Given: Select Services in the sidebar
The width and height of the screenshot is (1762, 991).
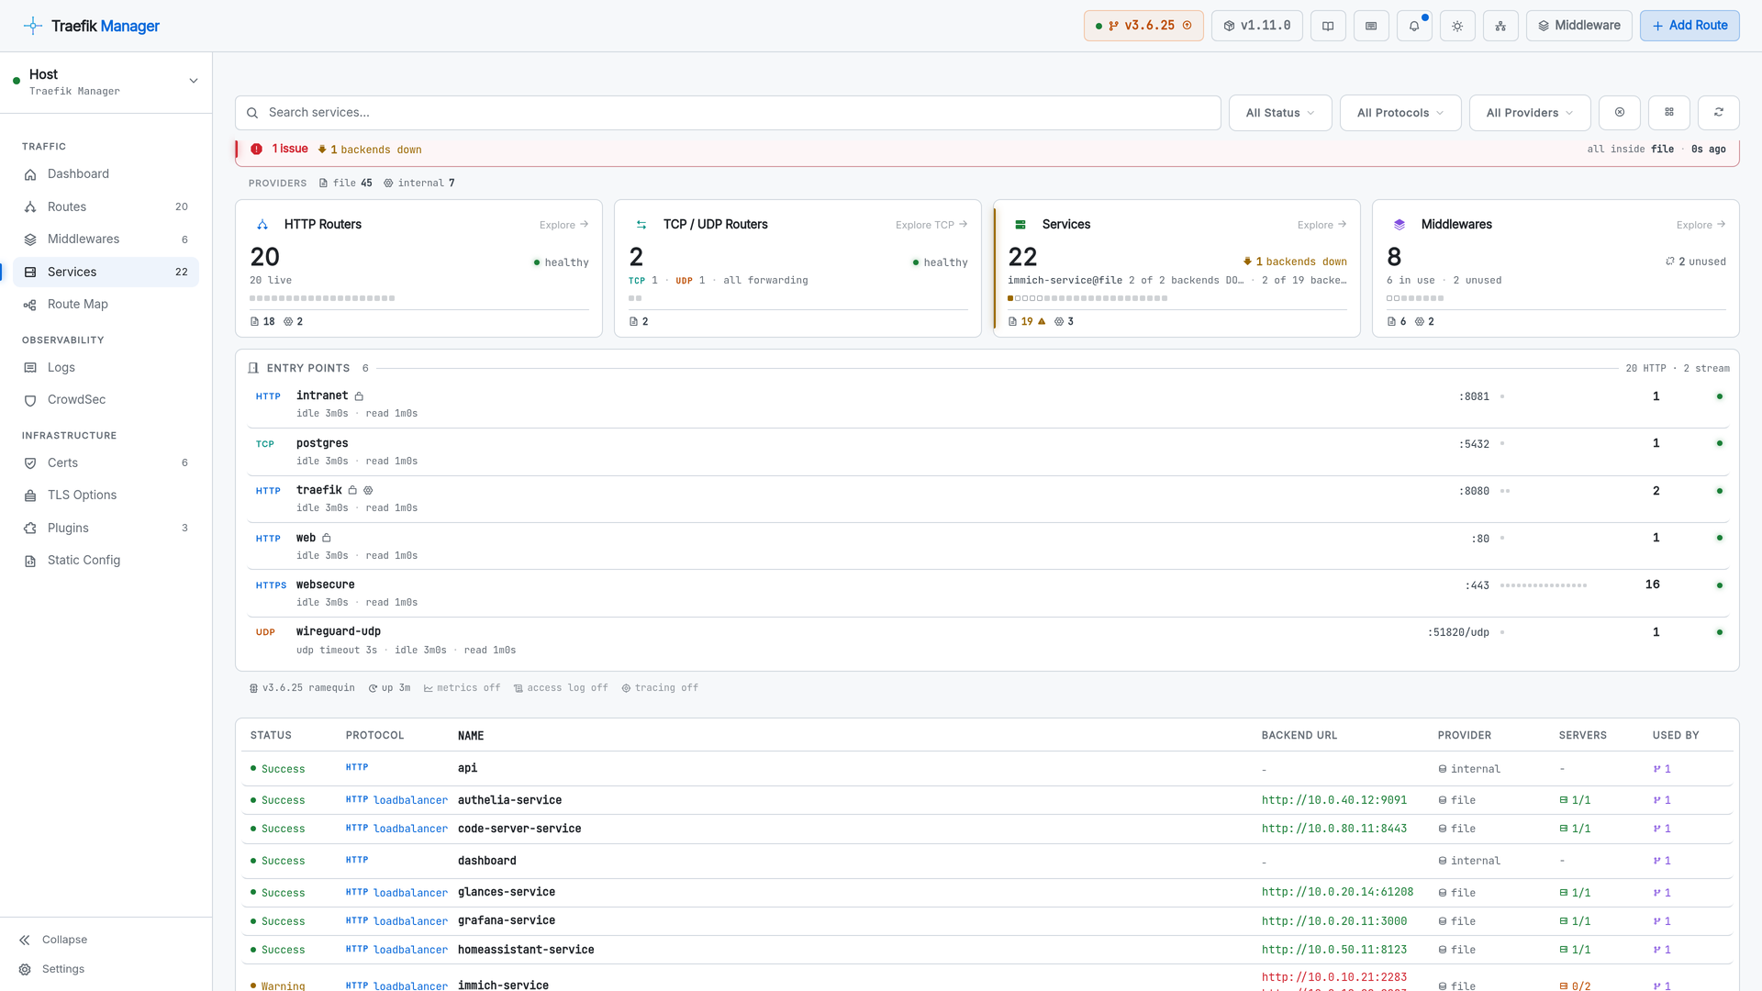Looking at the screenshot, I should (x=106, y=273).
